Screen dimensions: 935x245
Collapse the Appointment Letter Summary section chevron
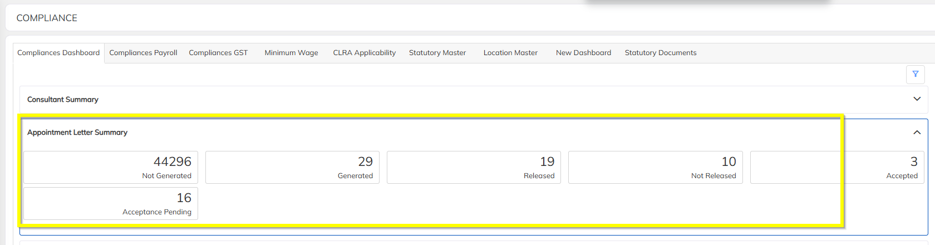(x=917, y=133)
